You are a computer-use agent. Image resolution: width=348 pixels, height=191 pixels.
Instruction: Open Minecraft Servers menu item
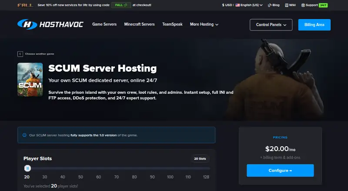click(139, 24)
